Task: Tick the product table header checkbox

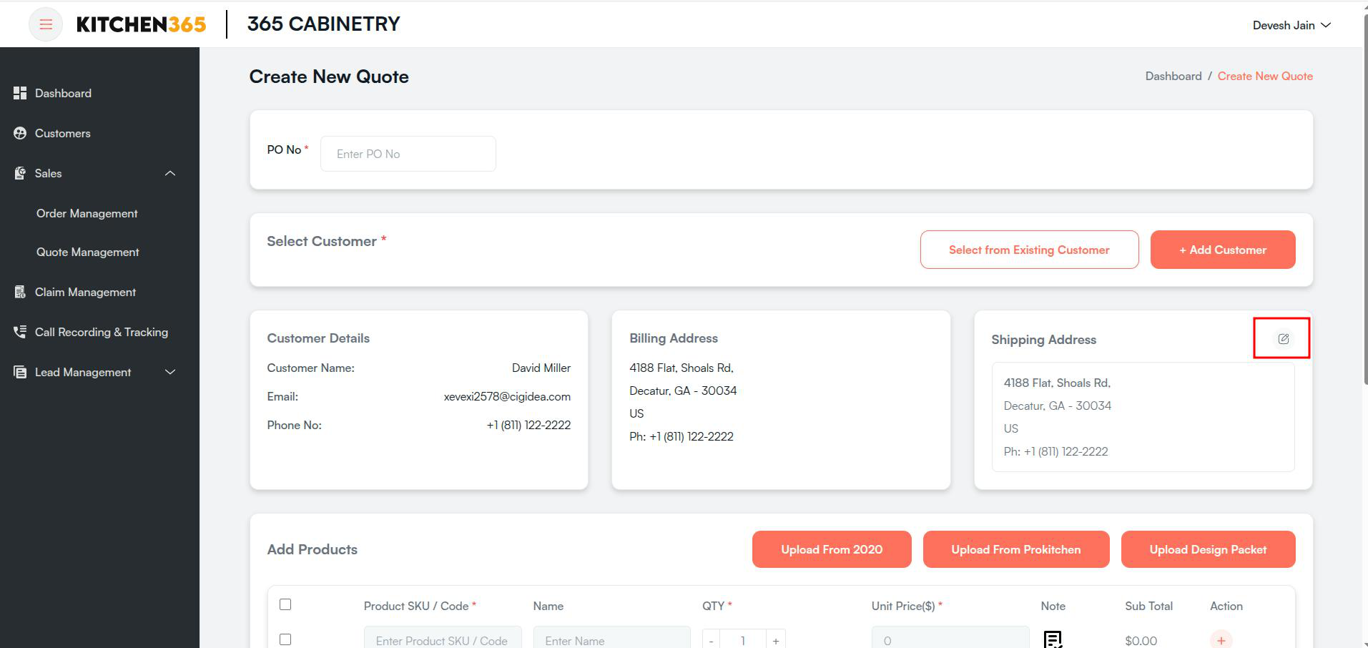Action: (x=285, y=604)
